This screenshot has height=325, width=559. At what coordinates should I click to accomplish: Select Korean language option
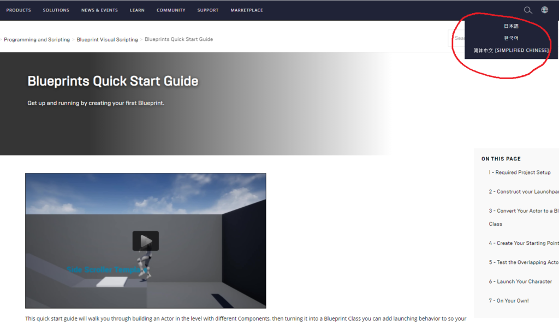pyautogui.click(x=512, y=38)
